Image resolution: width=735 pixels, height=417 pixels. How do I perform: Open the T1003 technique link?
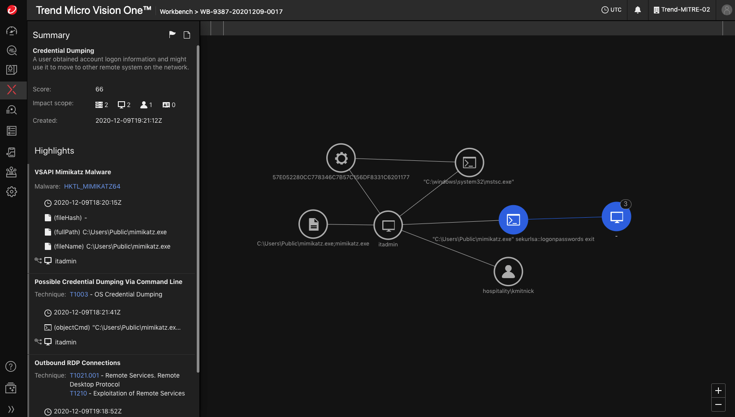[x=79, y=294]
